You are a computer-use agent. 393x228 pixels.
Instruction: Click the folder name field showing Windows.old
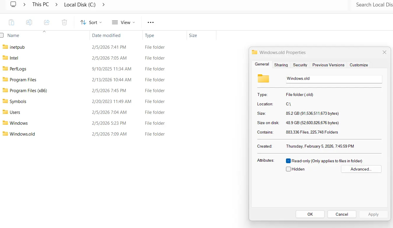(334, 79)
